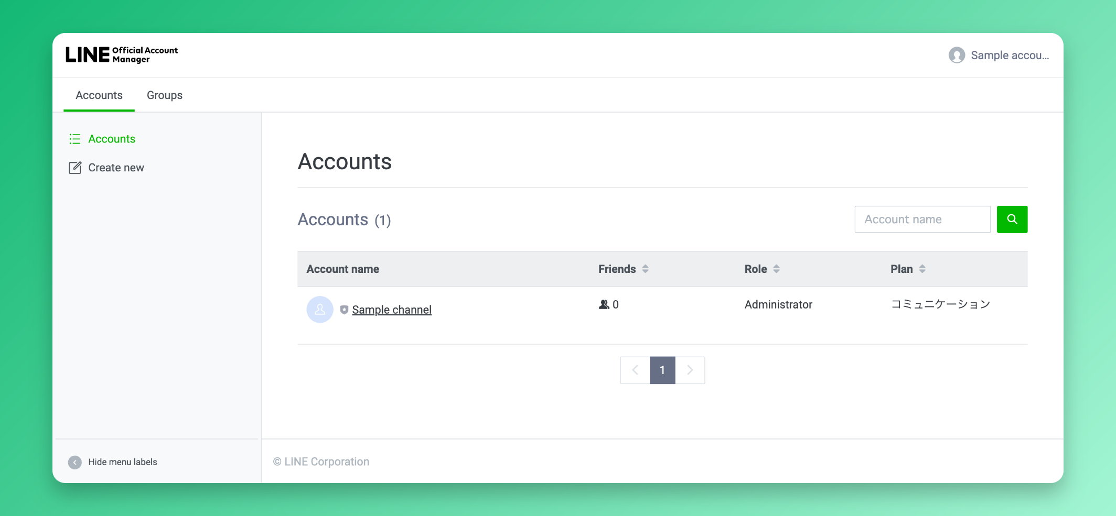Viewport: 1116px width, 516px height.
Task: Collapse sidebar with Hide menu labels arrow
Action: pos(75,462)
